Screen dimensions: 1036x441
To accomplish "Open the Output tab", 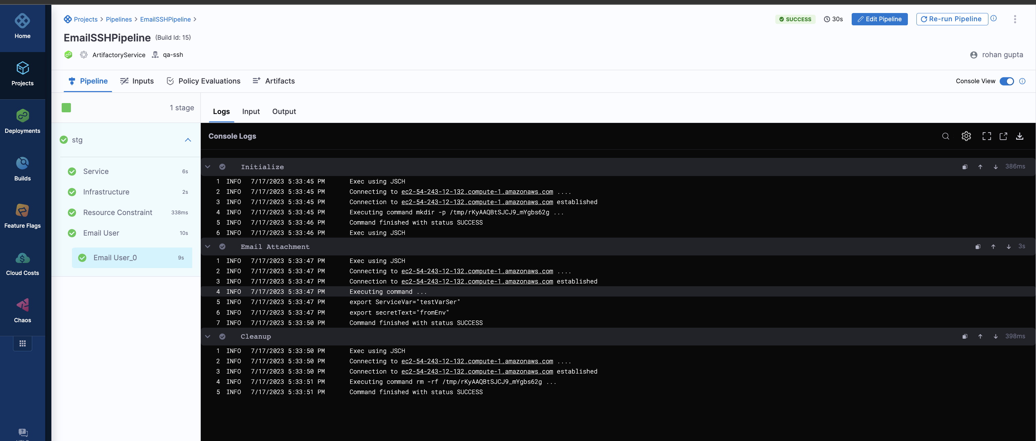I will click(x=284, y=111).
